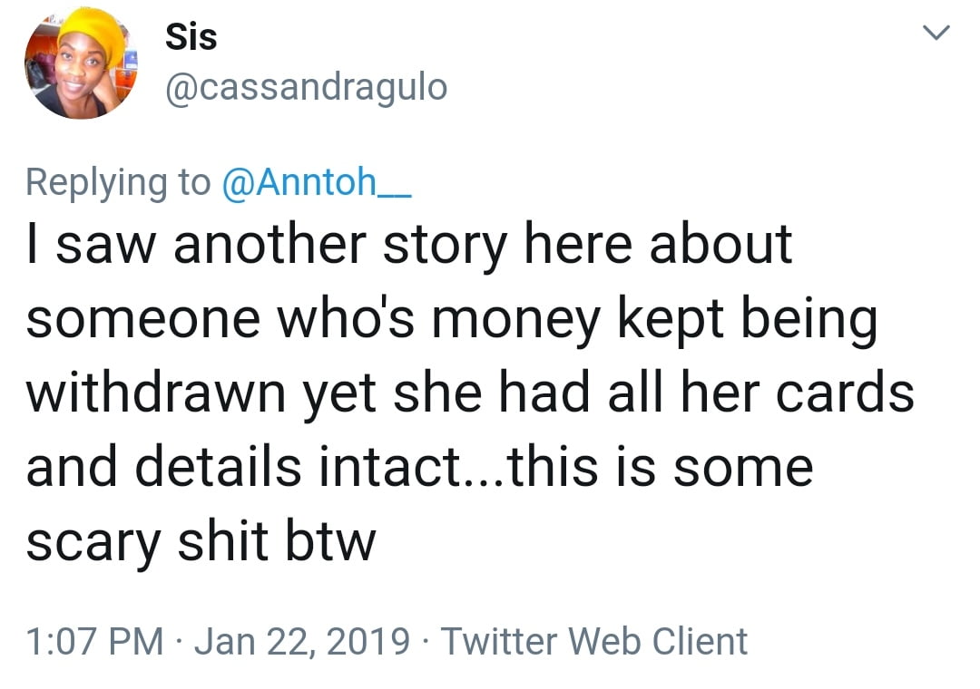This screenshot has width=980, height=689.
Task: Click the 1:07 PM timestamp
Action: pos(95,642)
